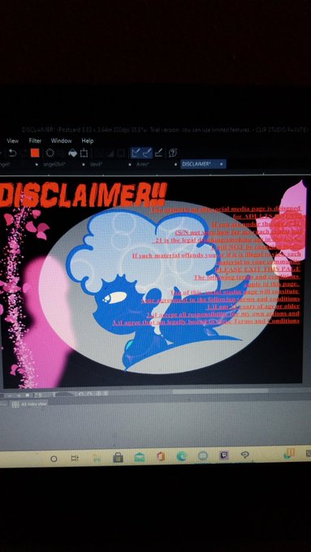Image resolution: width=311 pixels, height=552 pixels.
Task: Click the DISCLAIMER!! heading on canvas
Action: 84,195
